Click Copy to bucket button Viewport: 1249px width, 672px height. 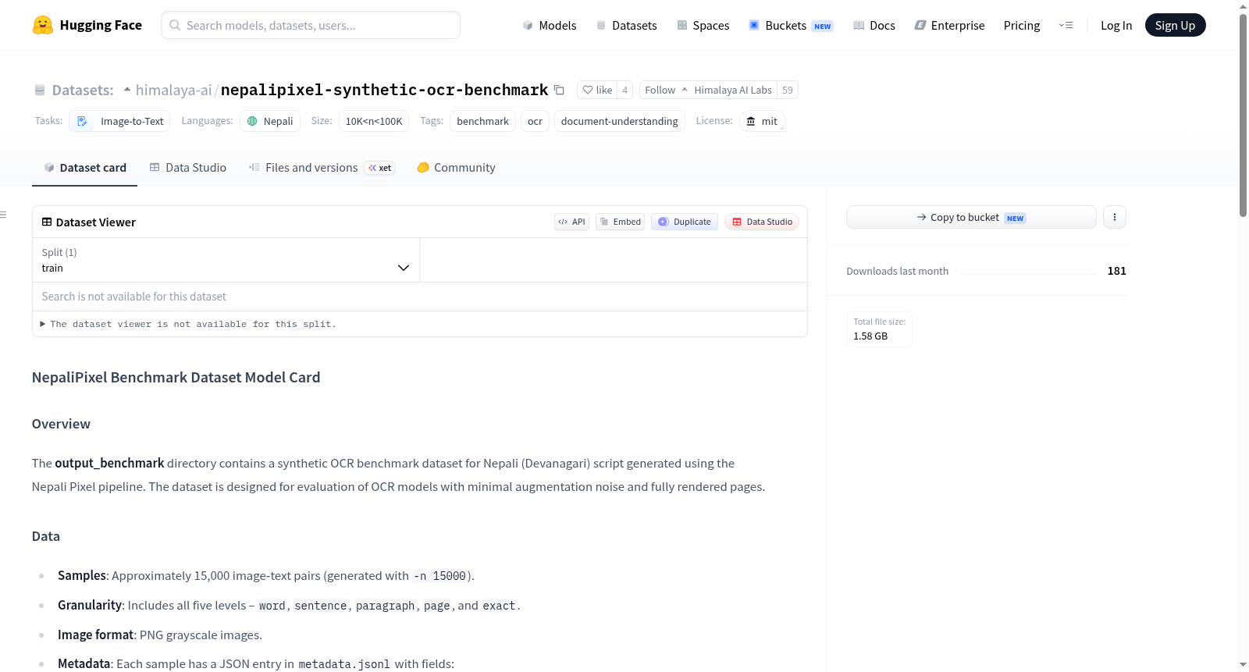pyautogui.click(x=971, y=217)
